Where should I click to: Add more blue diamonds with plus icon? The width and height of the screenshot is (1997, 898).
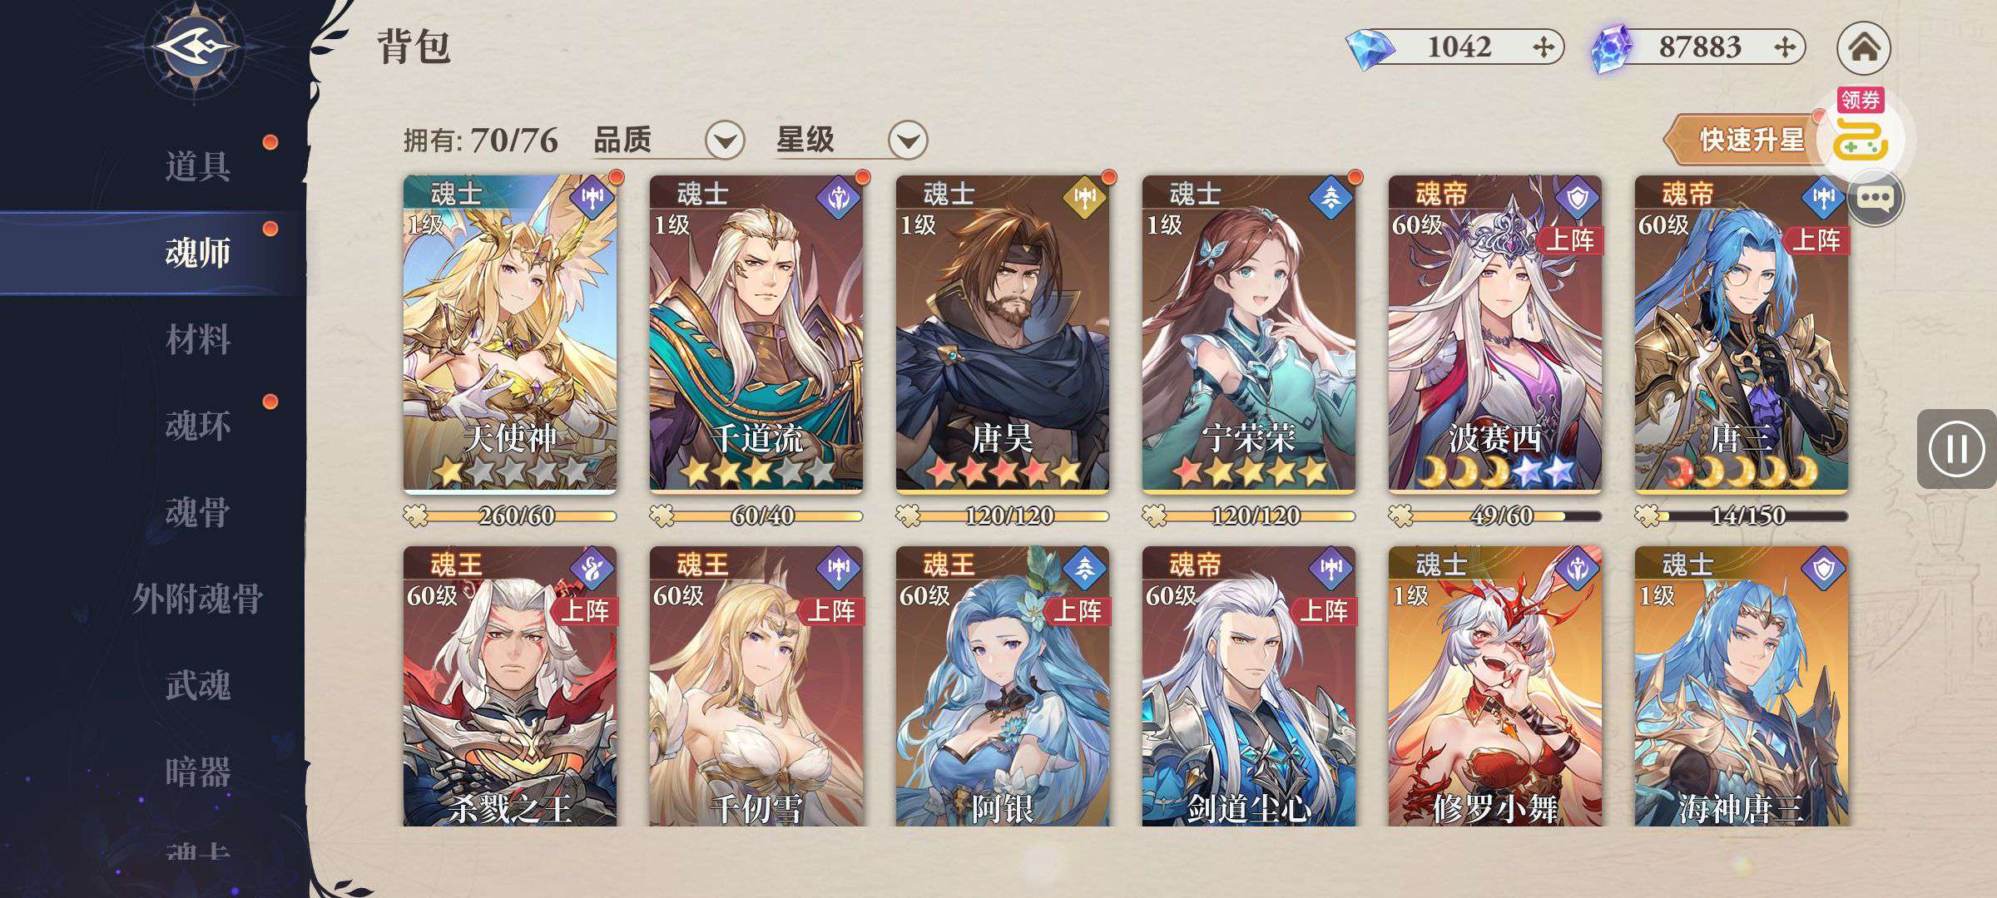[1544, 47]
